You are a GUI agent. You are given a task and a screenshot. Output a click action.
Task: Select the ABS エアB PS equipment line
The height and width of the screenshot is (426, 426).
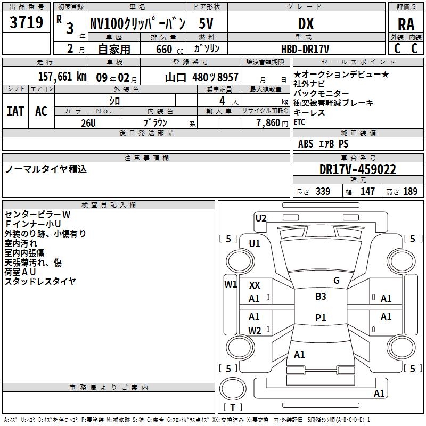tap(323, 144)
